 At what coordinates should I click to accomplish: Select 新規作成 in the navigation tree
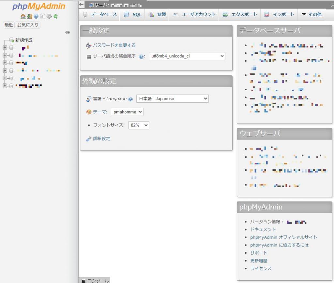point(24,40)
